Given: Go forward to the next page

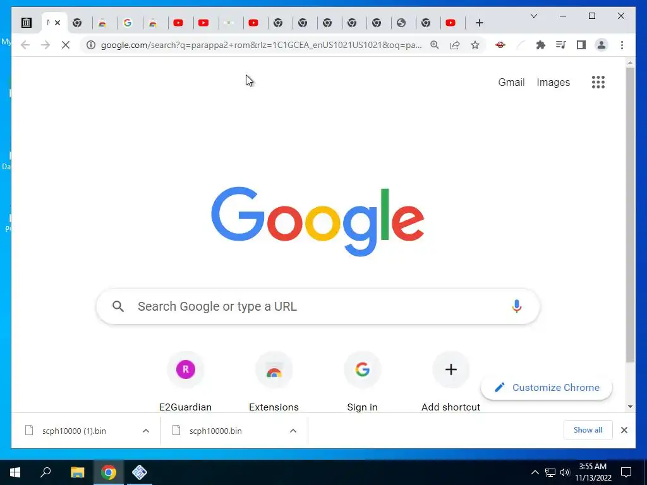Looking at the screenshot, I should [x=45, y=45].
